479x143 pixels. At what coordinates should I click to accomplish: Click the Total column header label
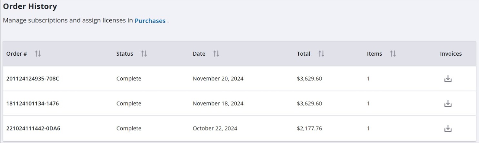[304, 54]
